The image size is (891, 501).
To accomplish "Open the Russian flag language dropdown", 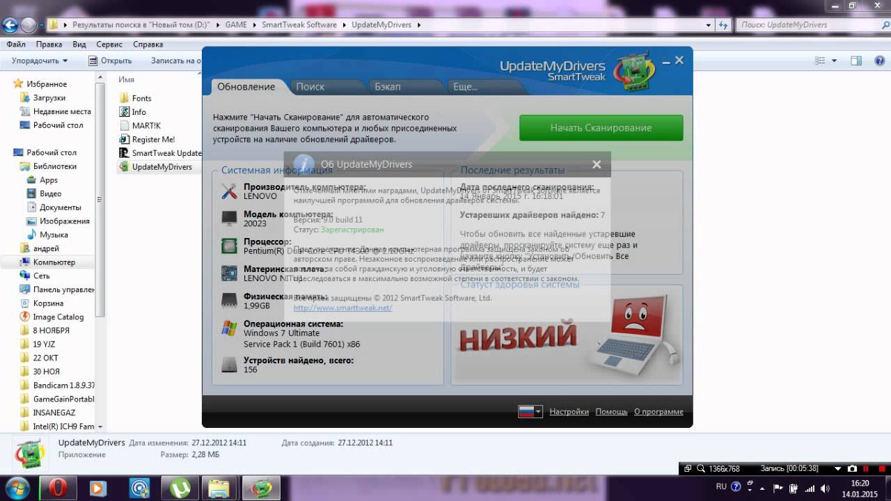I will (530, 411).
